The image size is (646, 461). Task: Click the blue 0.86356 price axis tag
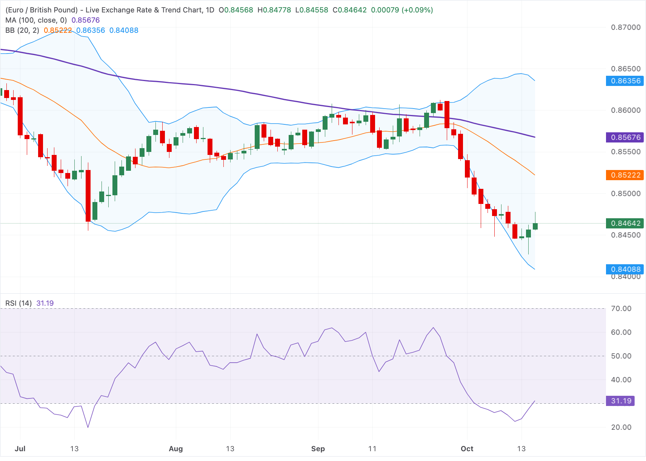tap(624, 81)
